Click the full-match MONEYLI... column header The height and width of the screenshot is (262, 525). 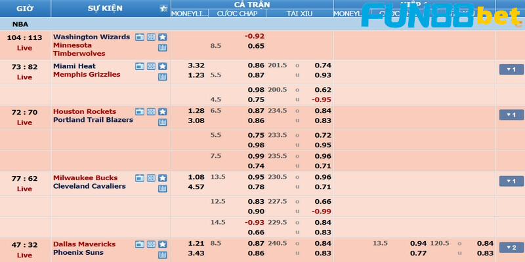pos(190,13)
